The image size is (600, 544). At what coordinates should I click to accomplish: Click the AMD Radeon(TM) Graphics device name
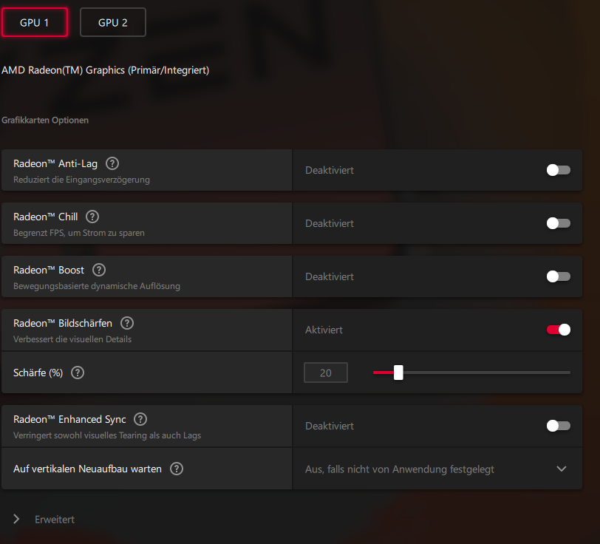click(x=105, y=70)
